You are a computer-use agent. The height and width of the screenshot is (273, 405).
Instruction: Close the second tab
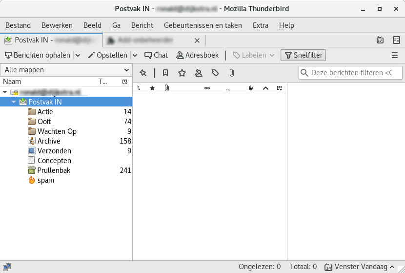(197, 41)
